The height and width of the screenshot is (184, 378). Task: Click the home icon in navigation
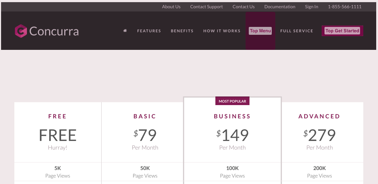(x=125, y=31)
